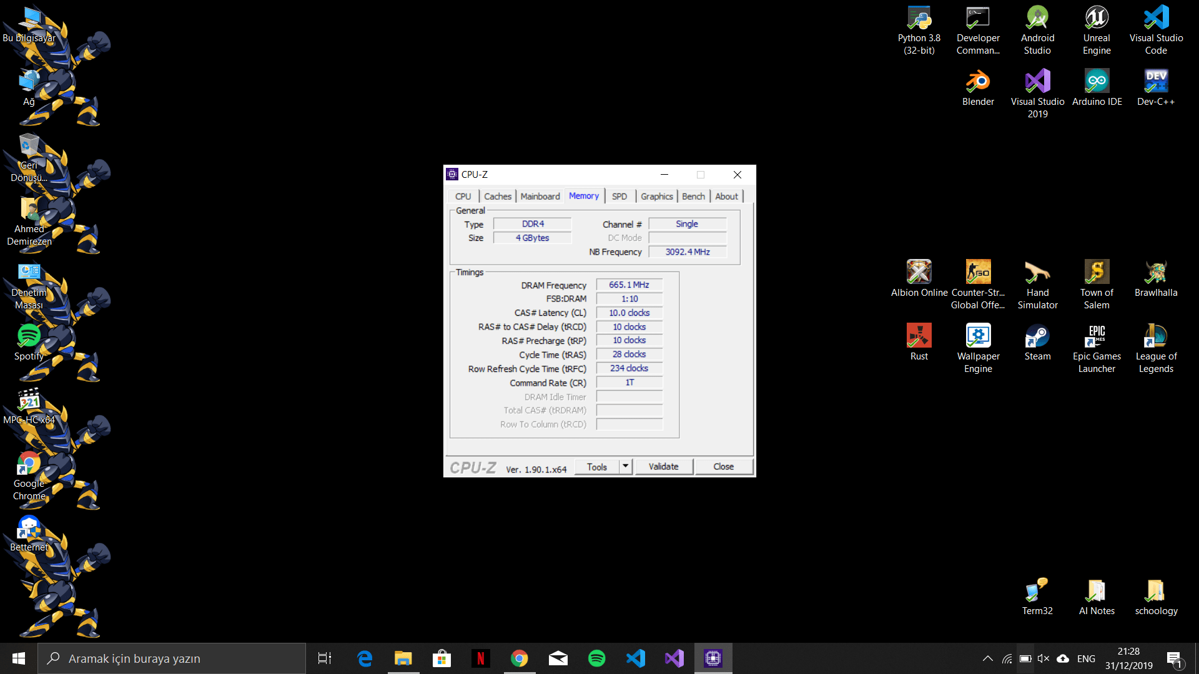1199x674 pixels.
Task: Select the Graphics tab in CPU-Z
Action: (x=656, y=197)
